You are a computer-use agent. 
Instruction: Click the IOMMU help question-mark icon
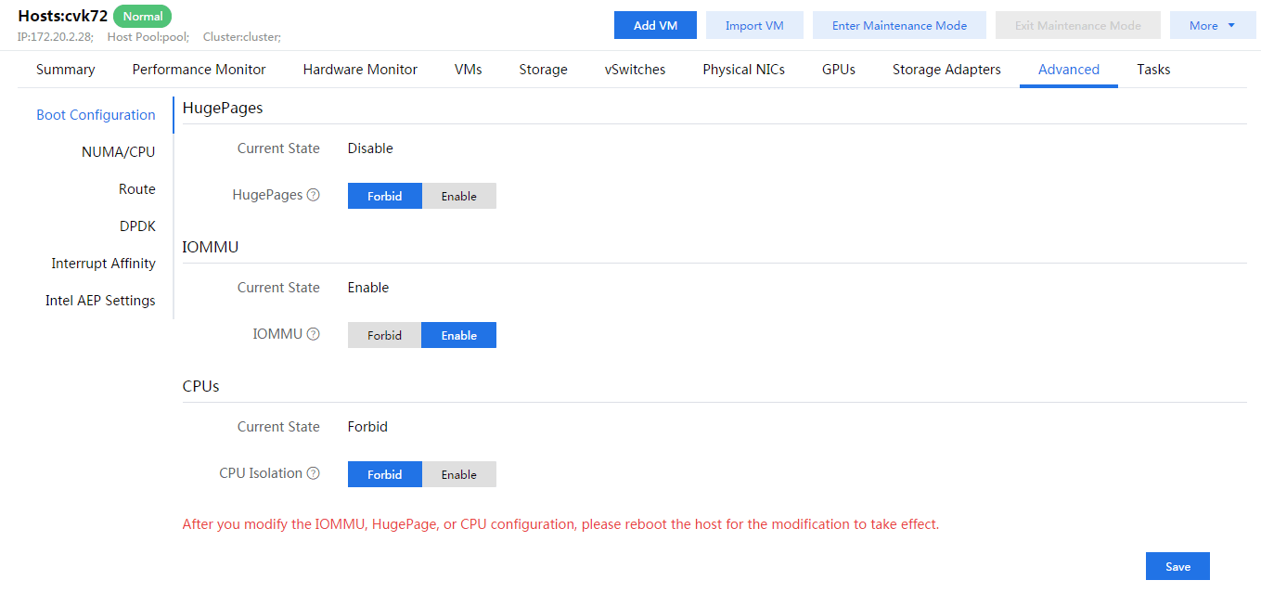[x=314, y=334]
